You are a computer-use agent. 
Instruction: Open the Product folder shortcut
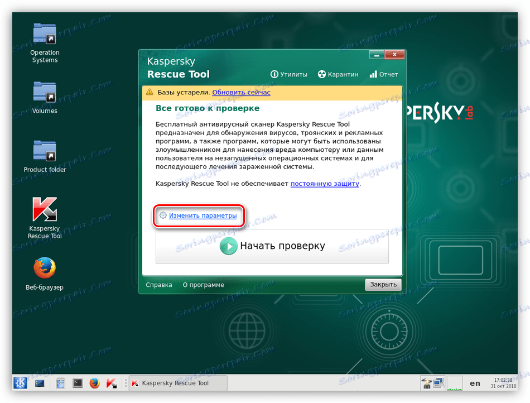coord(45,156)
